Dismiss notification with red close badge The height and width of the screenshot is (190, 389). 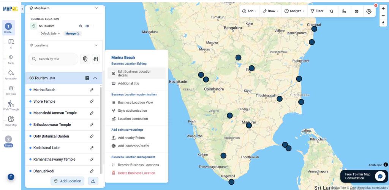[x=376, y=5]
